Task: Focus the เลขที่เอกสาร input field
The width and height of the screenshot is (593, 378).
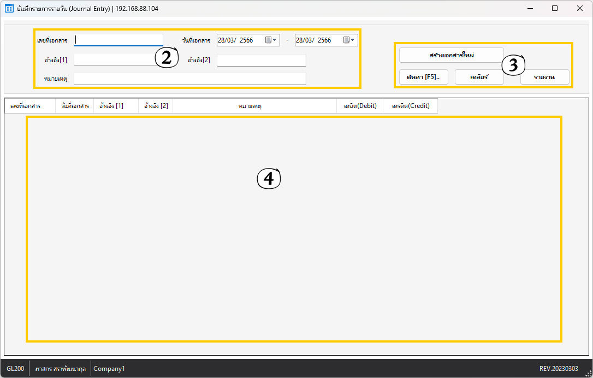Action: point(118,40)
